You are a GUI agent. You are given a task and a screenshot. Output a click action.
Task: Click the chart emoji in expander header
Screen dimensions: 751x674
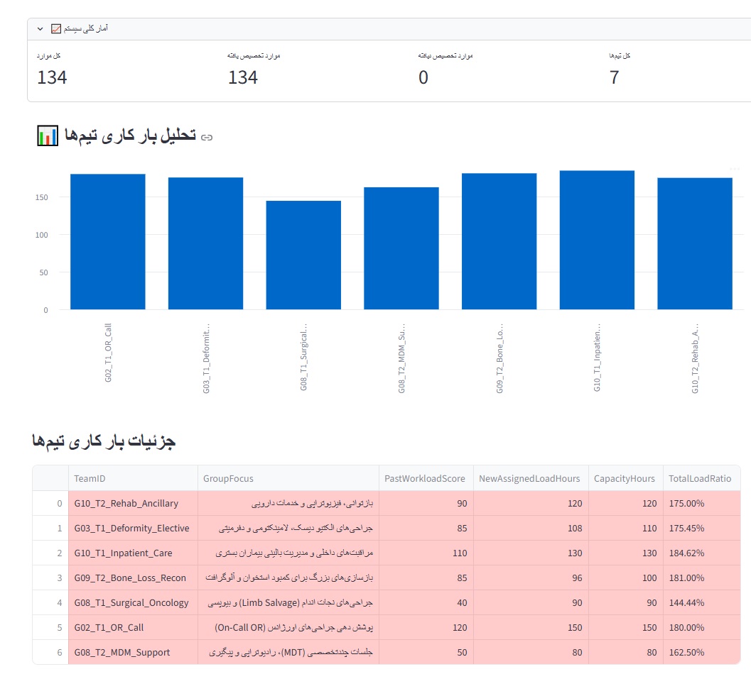[56, 29]
